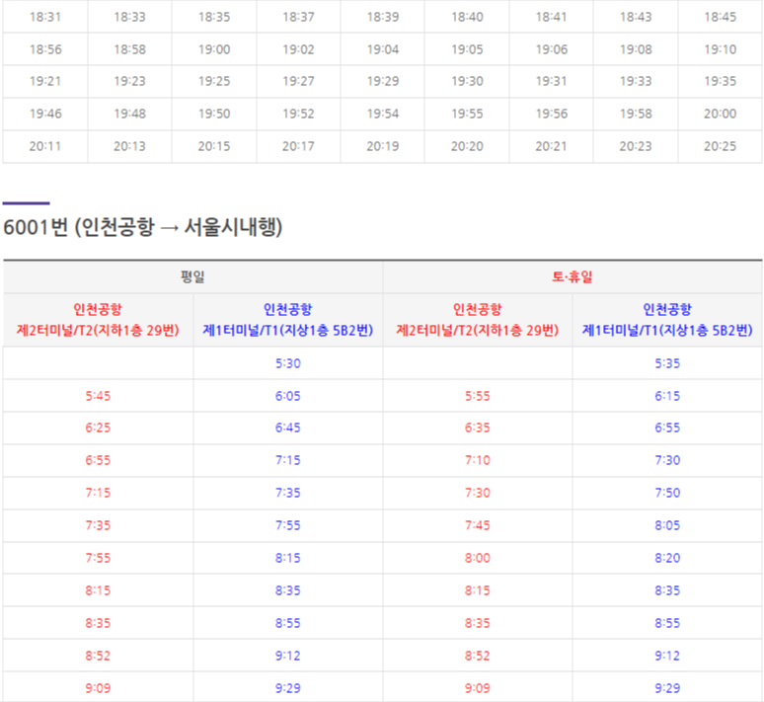764x702 pixels.
Task: Pick the 19:54 time entry
Action: (382, 114)
